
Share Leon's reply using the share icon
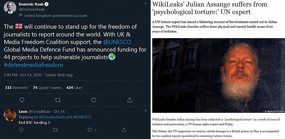[x=124, y=130]
